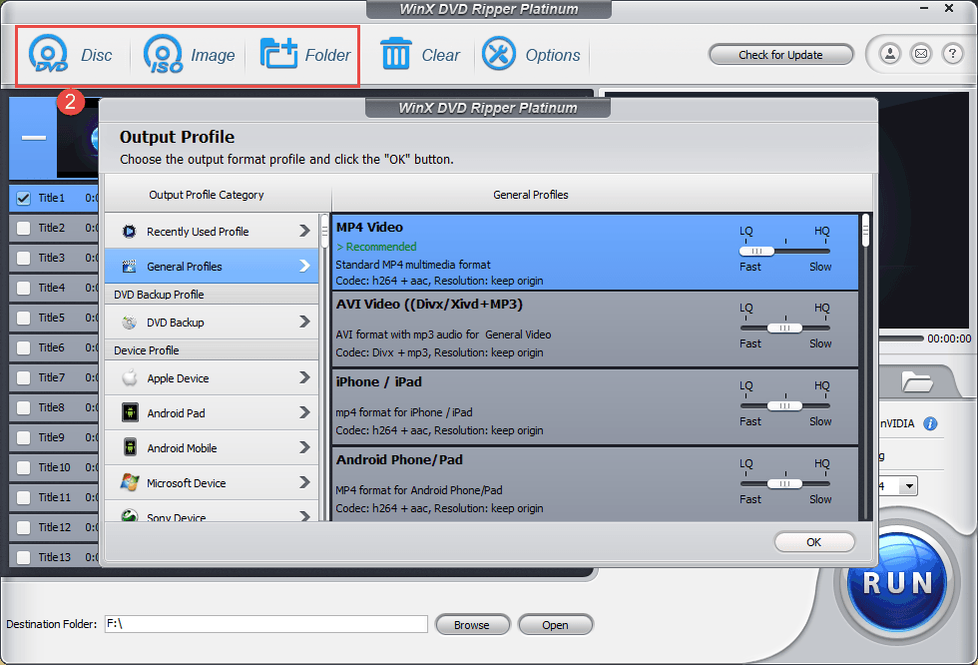
Task: Expand Recently Used Profile chevron
Action: coord(304,231)
